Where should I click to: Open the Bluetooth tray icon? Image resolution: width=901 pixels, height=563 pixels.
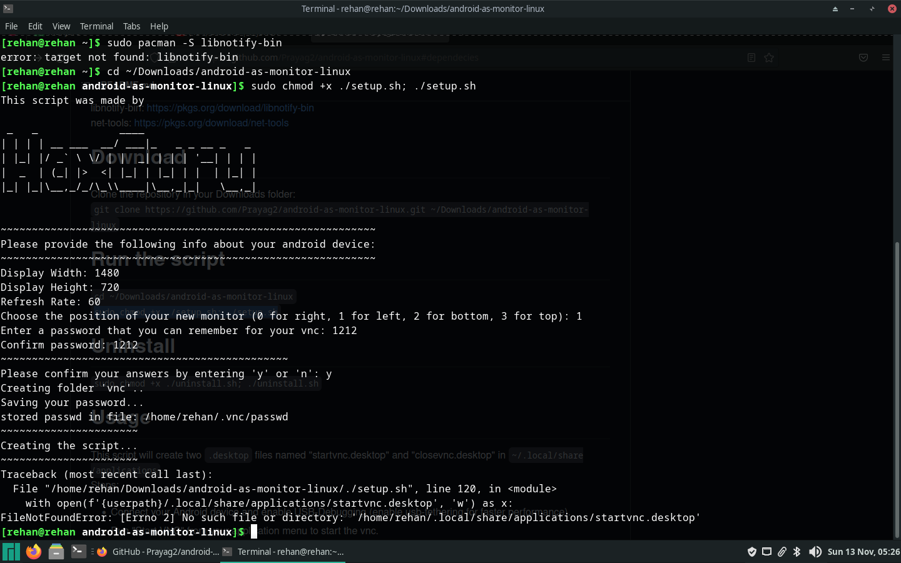tap(797, 552)
